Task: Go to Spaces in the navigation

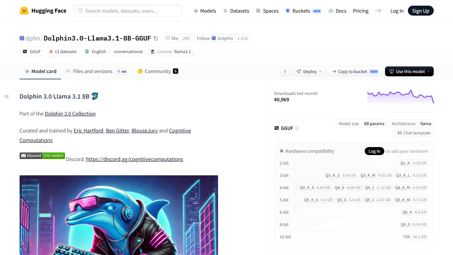Action: [x=267, y=11]
